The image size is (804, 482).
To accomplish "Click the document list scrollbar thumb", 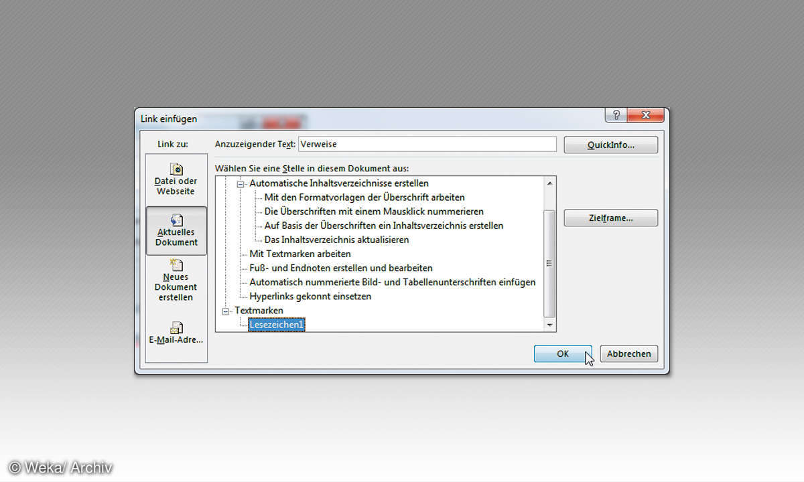I will click(550, 263).
